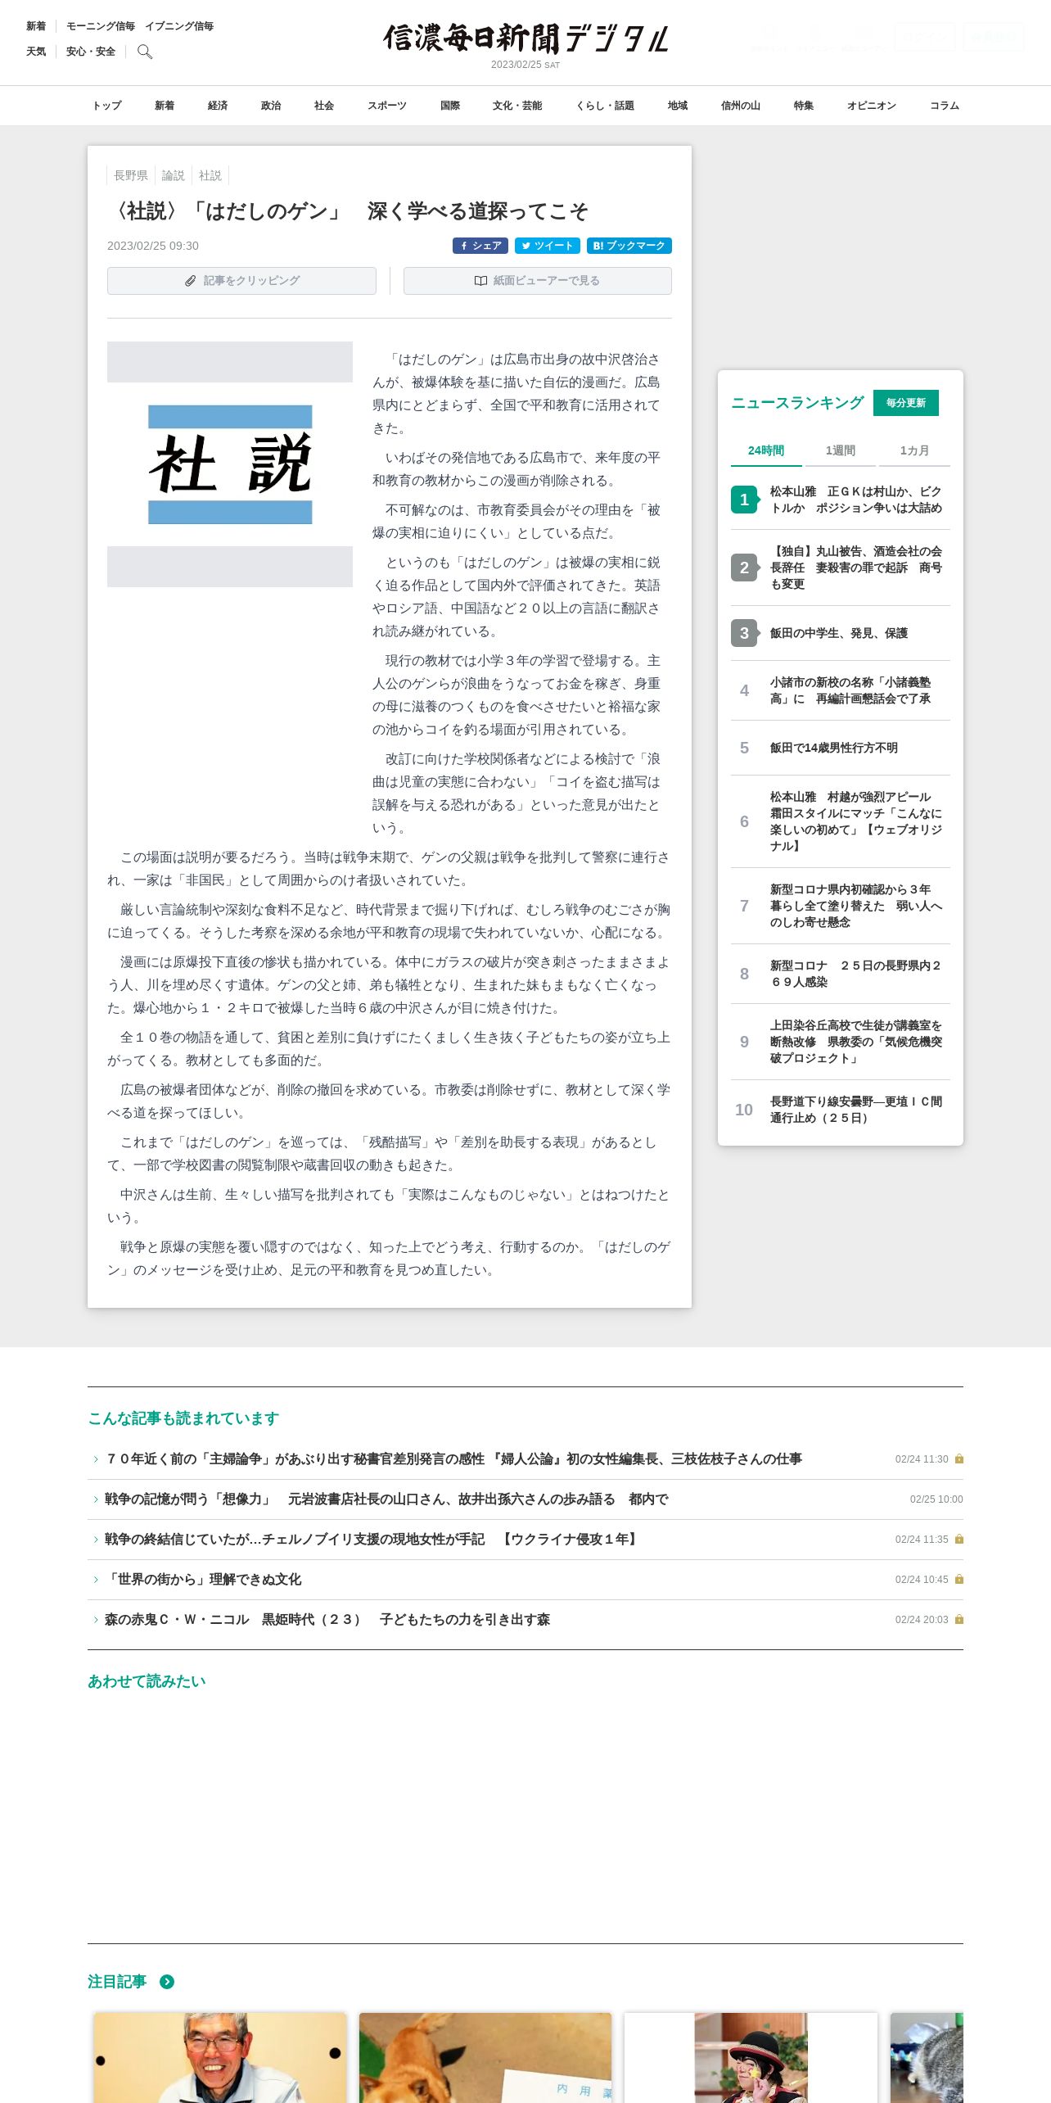Open rank 10 長野道下り線 article
1051x2103 pixels.
pyautogui.click(x=856, y=1110)
